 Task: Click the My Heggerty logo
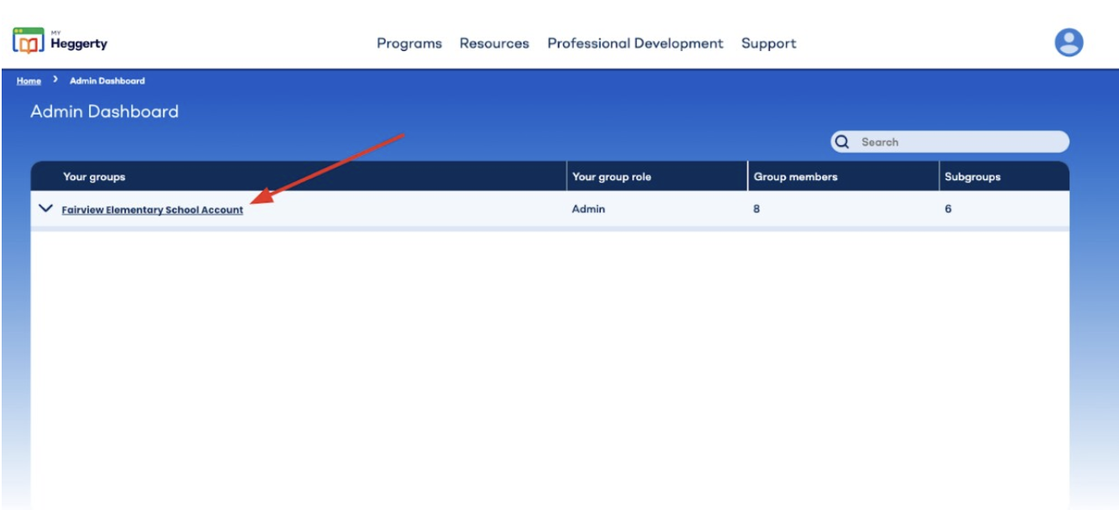click(x=60, y=42)
